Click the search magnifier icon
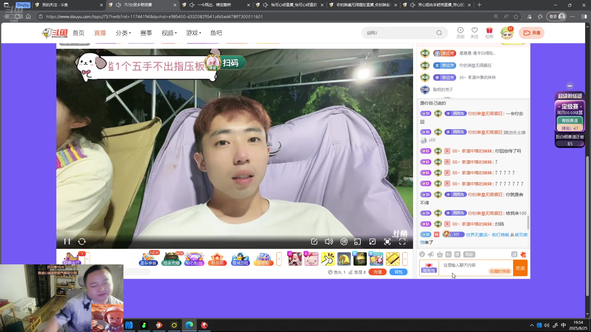 (x=439, y=33)
